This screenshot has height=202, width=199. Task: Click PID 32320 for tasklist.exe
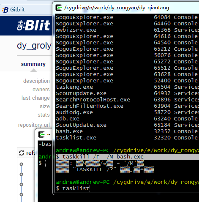162,138
